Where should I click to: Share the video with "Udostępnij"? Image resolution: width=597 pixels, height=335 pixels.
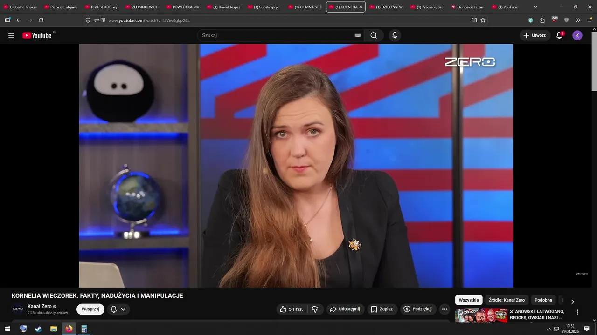pos(345,309)
